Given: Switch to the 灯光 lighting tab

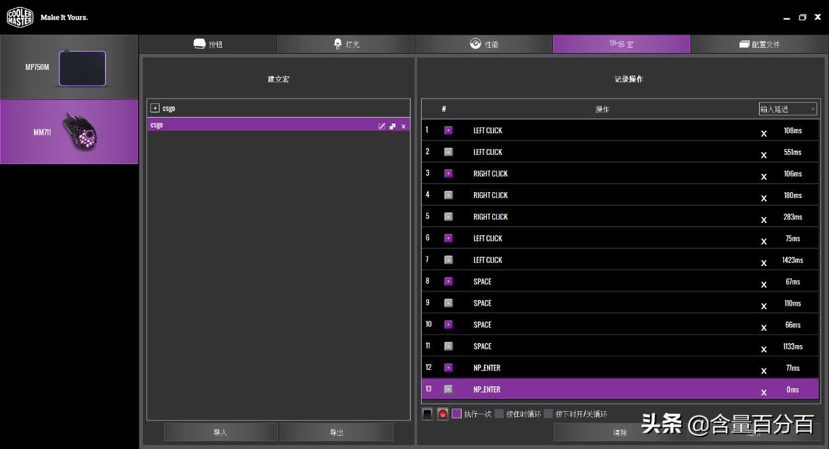Looking at the screenshot, I should coord(346,44).
